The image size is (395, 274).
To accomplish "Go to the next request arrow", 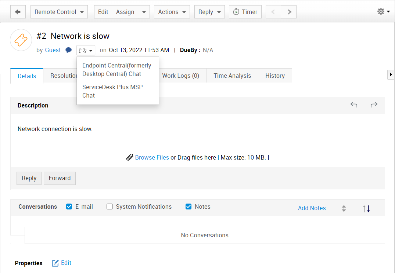I will [x=289, y=12].
